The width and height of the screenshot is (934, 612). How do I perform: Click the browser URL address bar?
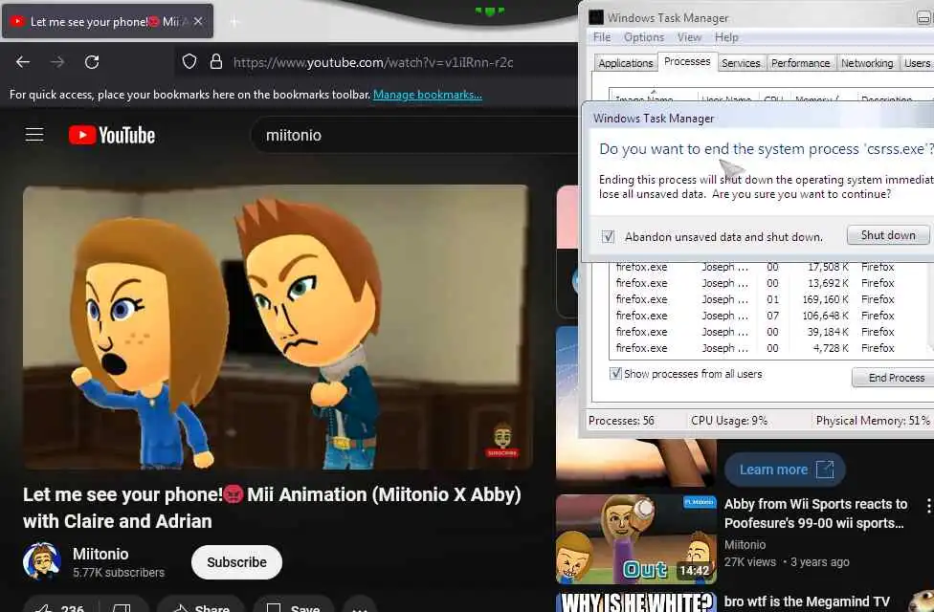click(x=375, y=62)
